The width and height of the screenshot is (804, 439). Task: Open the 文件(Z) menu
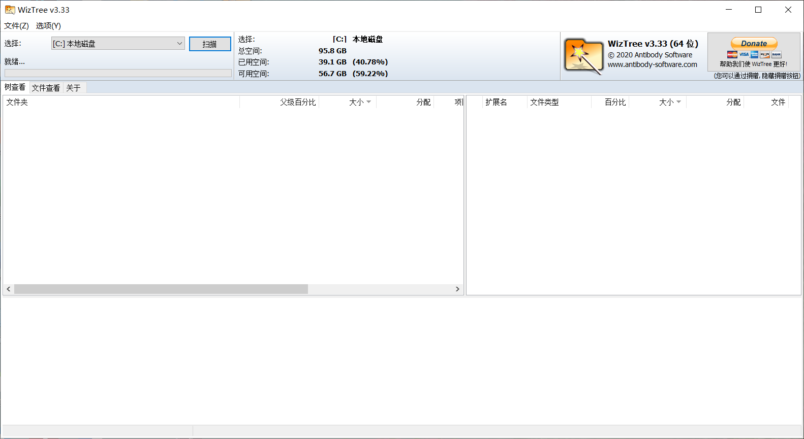click(x=16, y=25)
